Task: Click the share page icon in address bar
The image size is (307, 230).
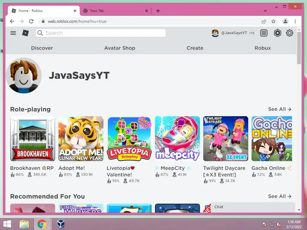Action: [x=264, y=21]
